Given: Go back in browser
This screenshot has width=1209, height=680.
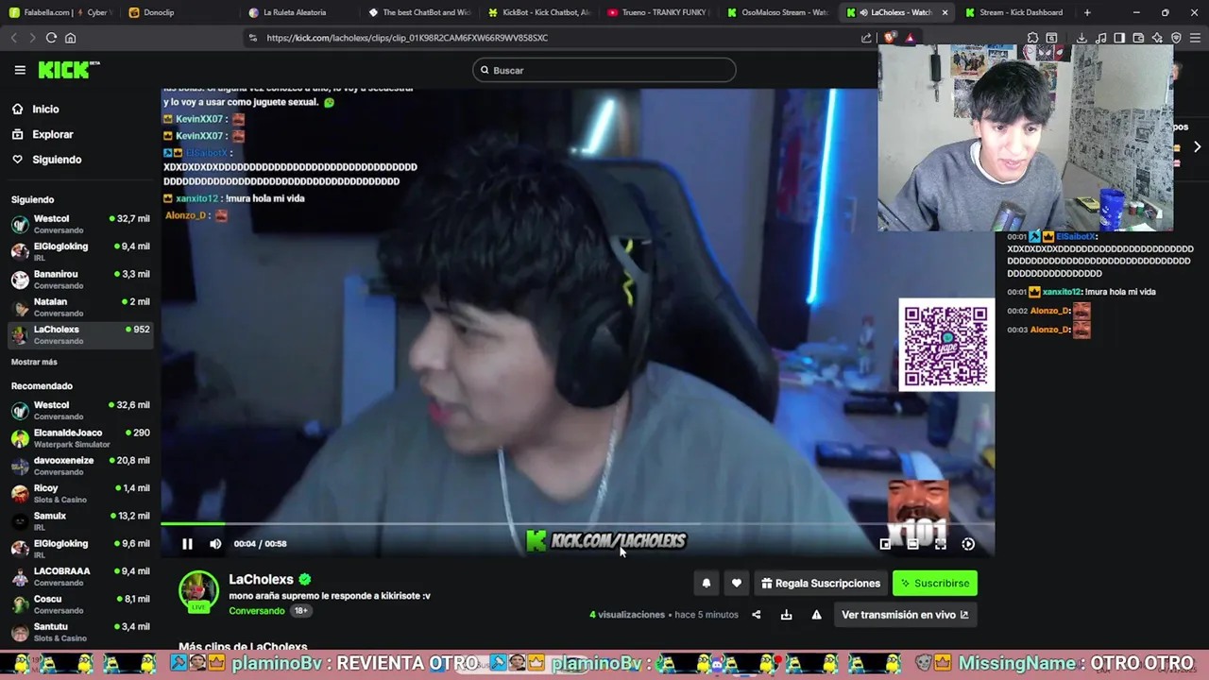Looking at the screenshot, I should 13,38.
